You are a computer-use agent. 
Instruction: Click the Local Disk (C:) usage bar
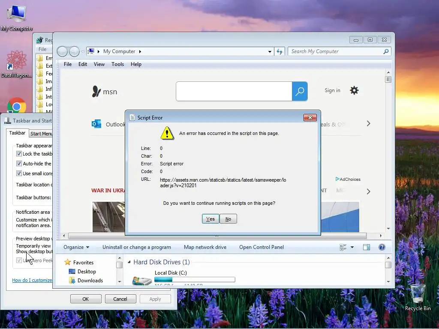click(195, 279)
